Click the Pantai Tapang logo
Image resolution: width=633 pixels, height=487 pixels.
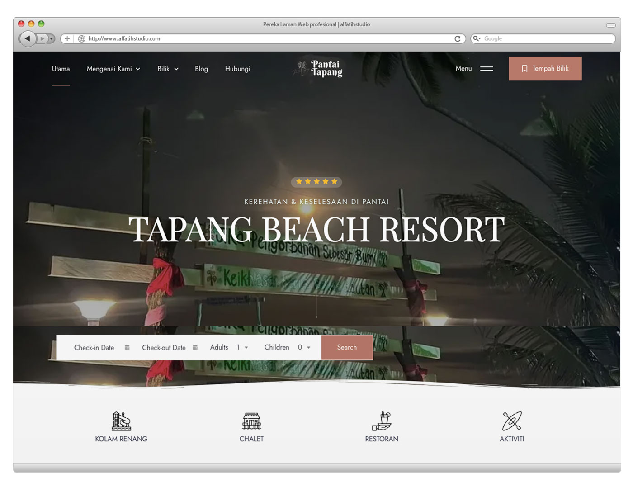tap(316, 68)
